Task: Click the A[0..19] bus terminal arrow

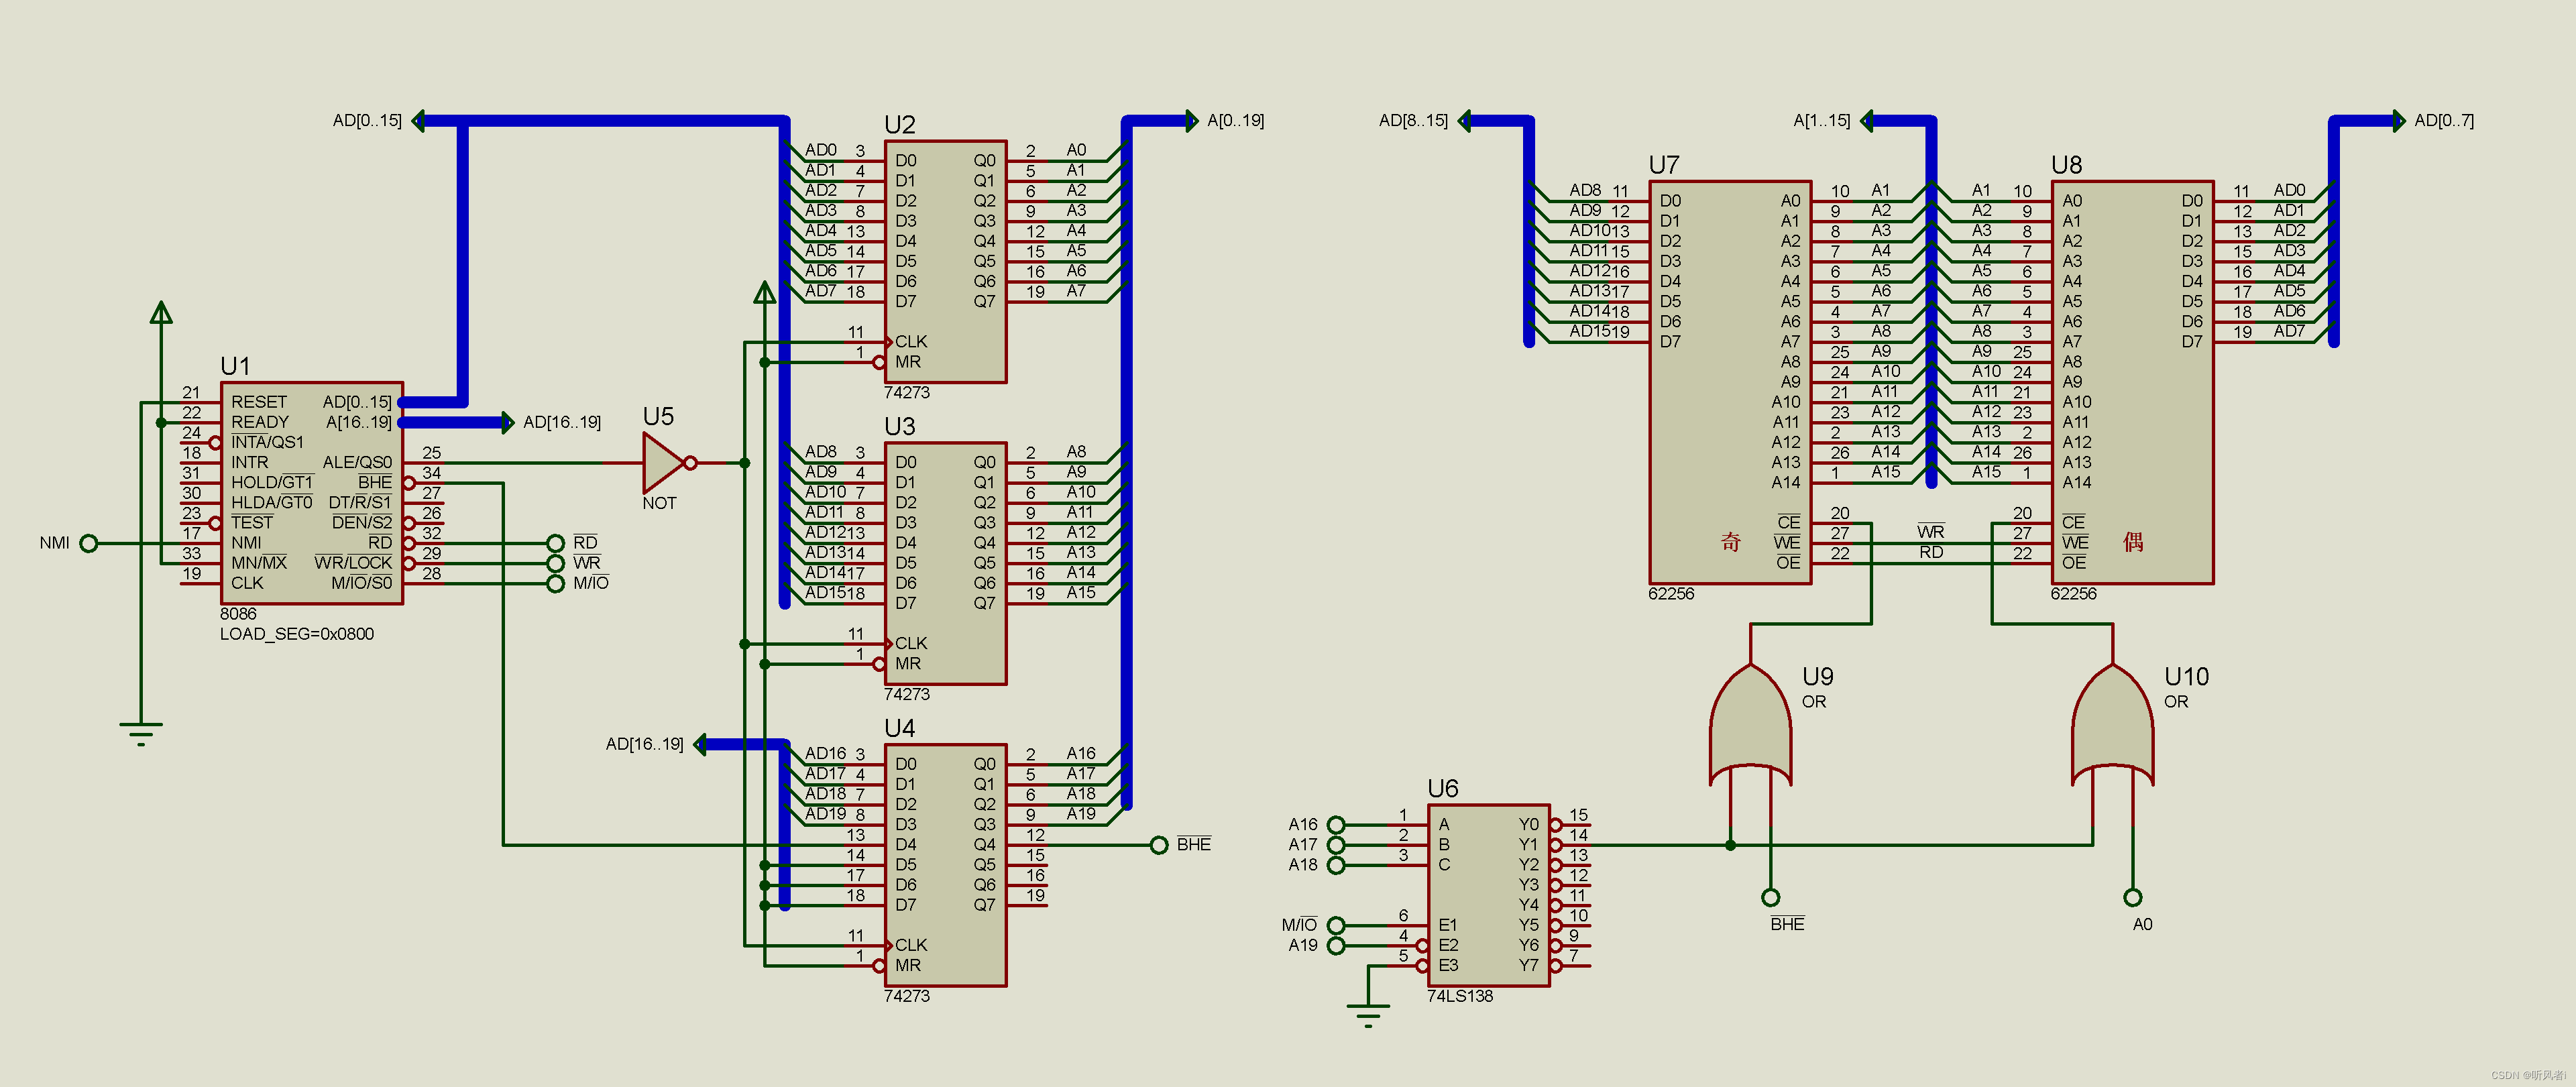Action: tap(1192, 121)
